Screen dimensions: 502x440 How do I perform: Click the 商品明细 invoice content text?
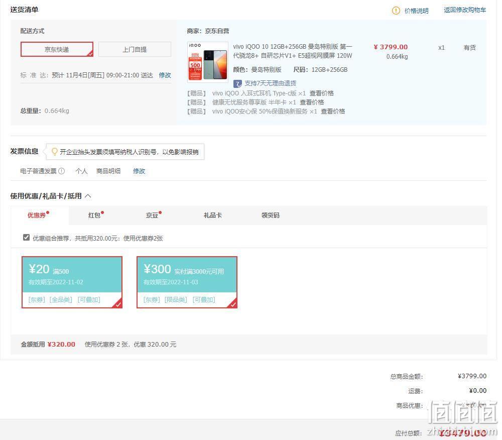click(x=108, y=171)
